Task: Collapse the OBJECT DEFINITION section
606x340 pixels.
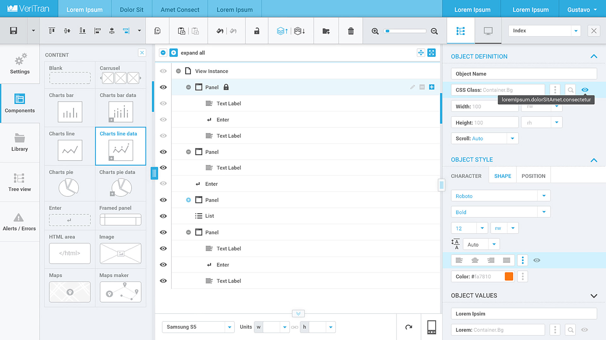Action: tap(594, 56)
